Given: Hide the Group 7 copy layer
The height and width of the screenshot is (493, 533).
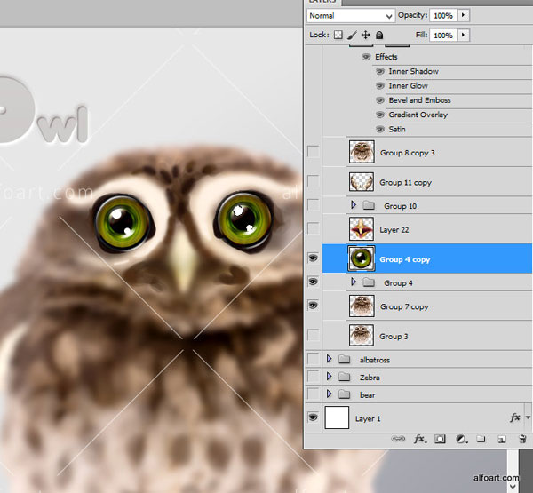Looking at the screenshot, I should [313, 305].
